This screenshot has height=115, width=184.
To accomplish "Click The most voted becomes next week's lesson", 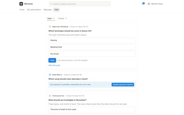I will coord(68,35).
